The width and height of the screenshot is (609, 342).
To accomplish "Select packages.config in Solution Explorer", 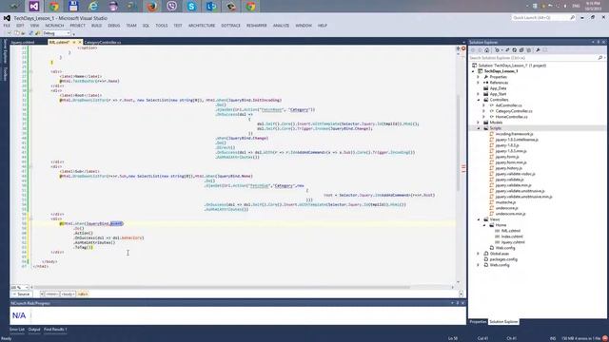I will [x=503, y=259].
